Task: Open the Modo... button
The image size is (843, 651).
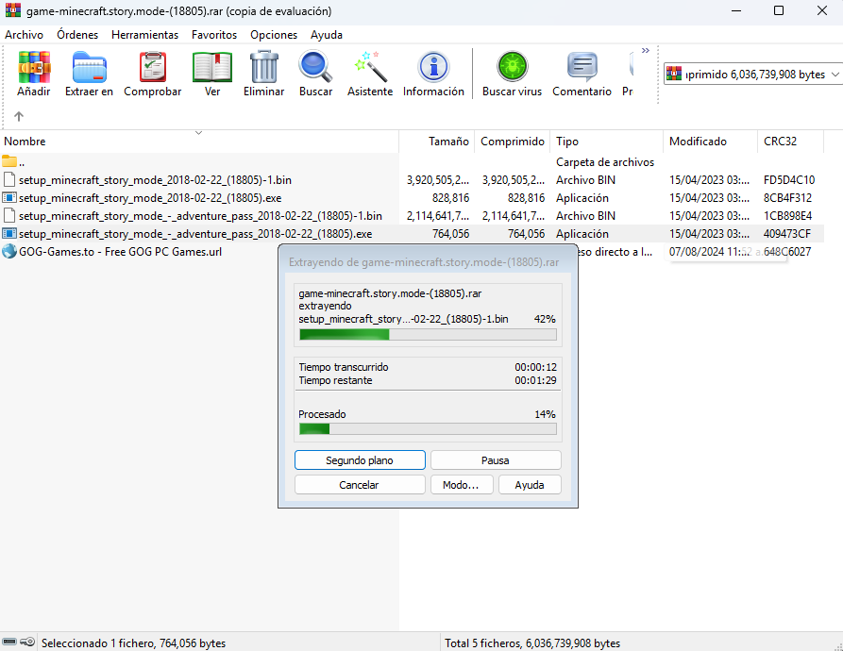Action: tap(462, 485)
